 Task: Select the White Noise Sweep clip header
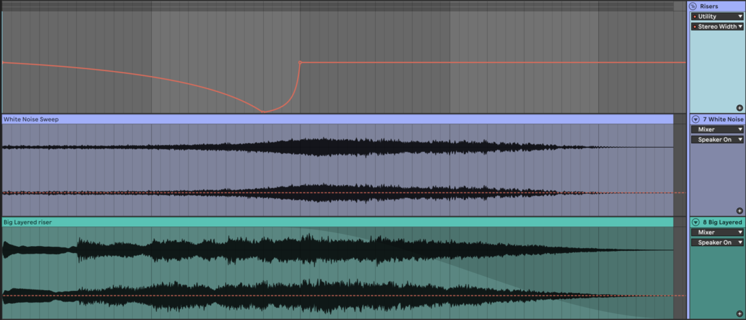[x=338, y=119]
